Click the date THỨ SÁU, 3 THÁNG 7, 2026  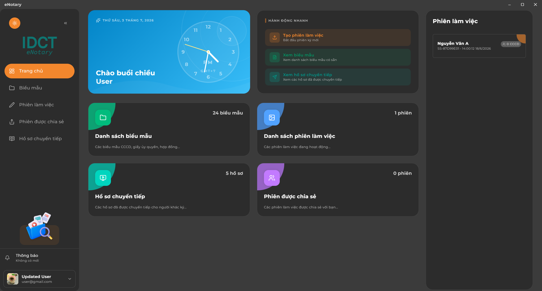click(128, 20)
